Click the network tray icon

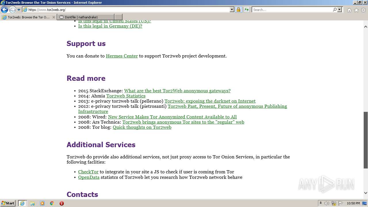[x=334, y=203]
